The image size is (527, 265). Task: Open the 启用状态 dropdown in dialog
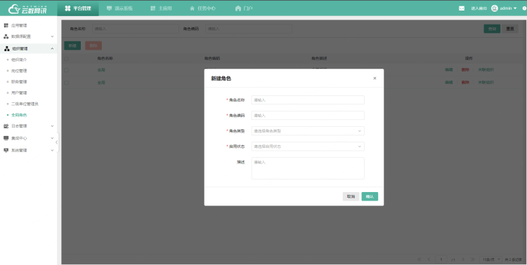point(308,147)
